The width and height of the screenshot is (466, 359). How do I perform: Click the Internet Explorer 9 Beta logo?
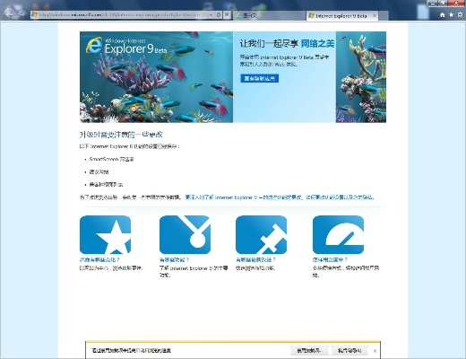[x=126, y=46]
